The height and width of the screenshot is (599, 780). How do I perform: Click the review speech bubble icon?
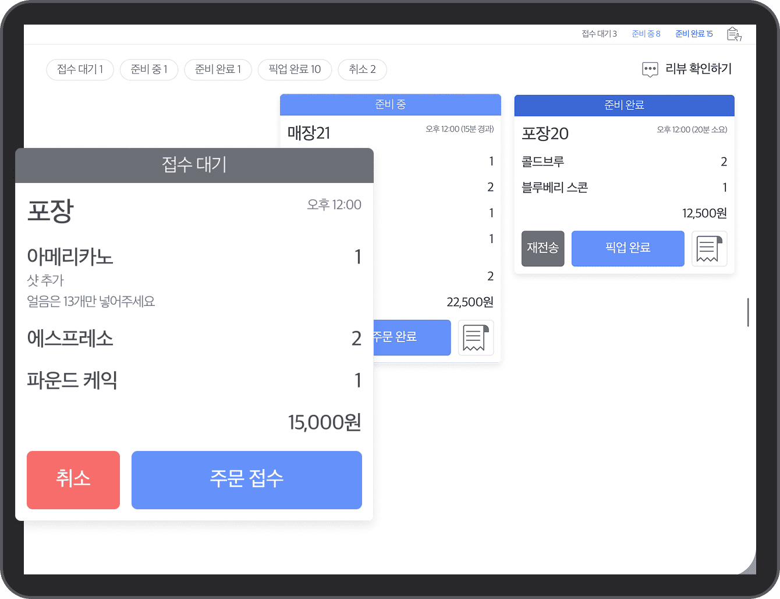click(x=650, y=69)
